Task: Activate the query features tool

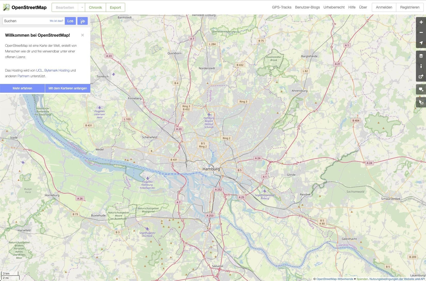Action: pos(421,102)
